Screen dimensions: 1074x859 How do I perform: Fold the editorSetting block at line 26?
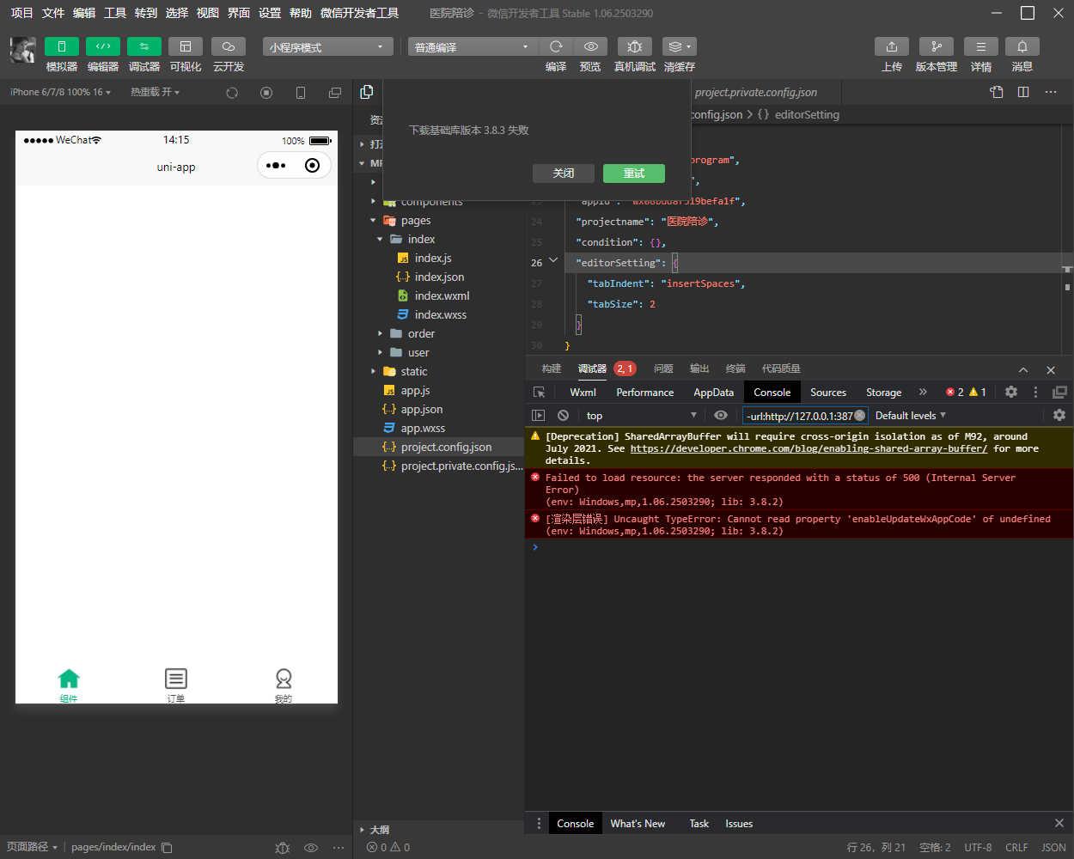point(553,261)
